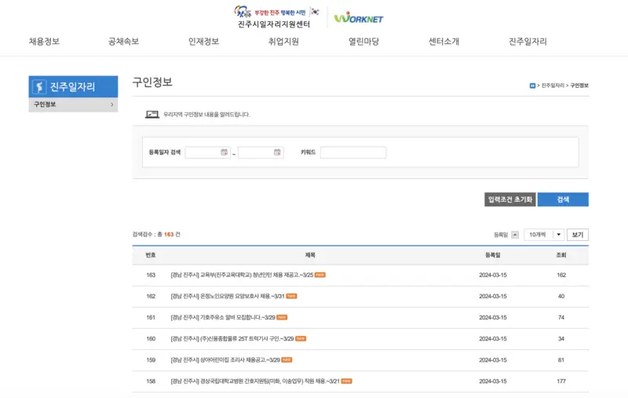
Task: Open the 기호주유소 알바 모집 posting
Action: click(x=223, y=317)
